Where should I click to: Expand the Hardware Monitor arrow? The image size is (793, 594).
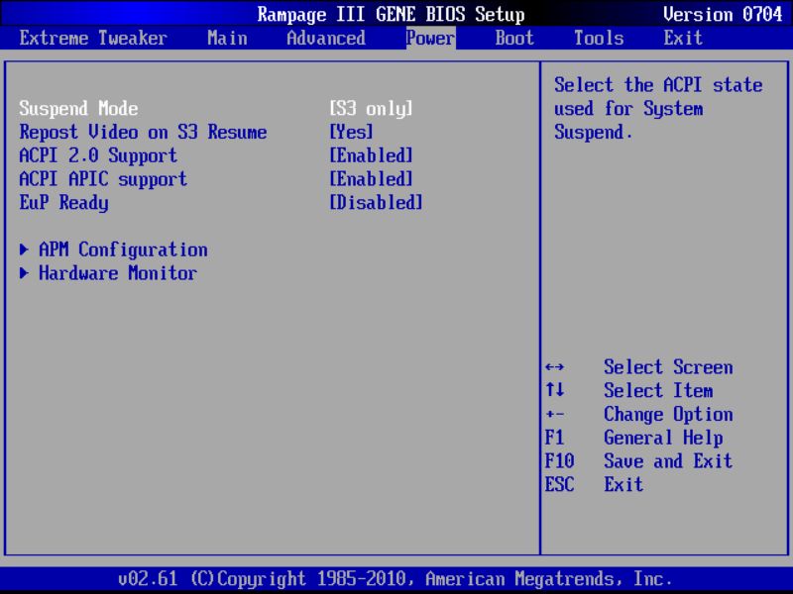coord(23,273)
